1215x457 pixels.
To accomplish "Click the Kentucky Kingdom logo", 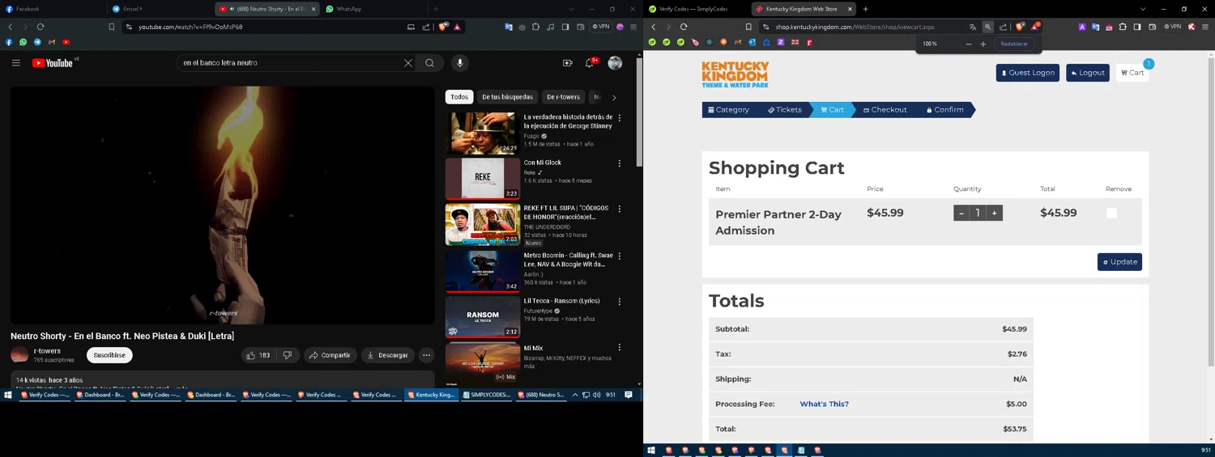I will tap(735, 74).
